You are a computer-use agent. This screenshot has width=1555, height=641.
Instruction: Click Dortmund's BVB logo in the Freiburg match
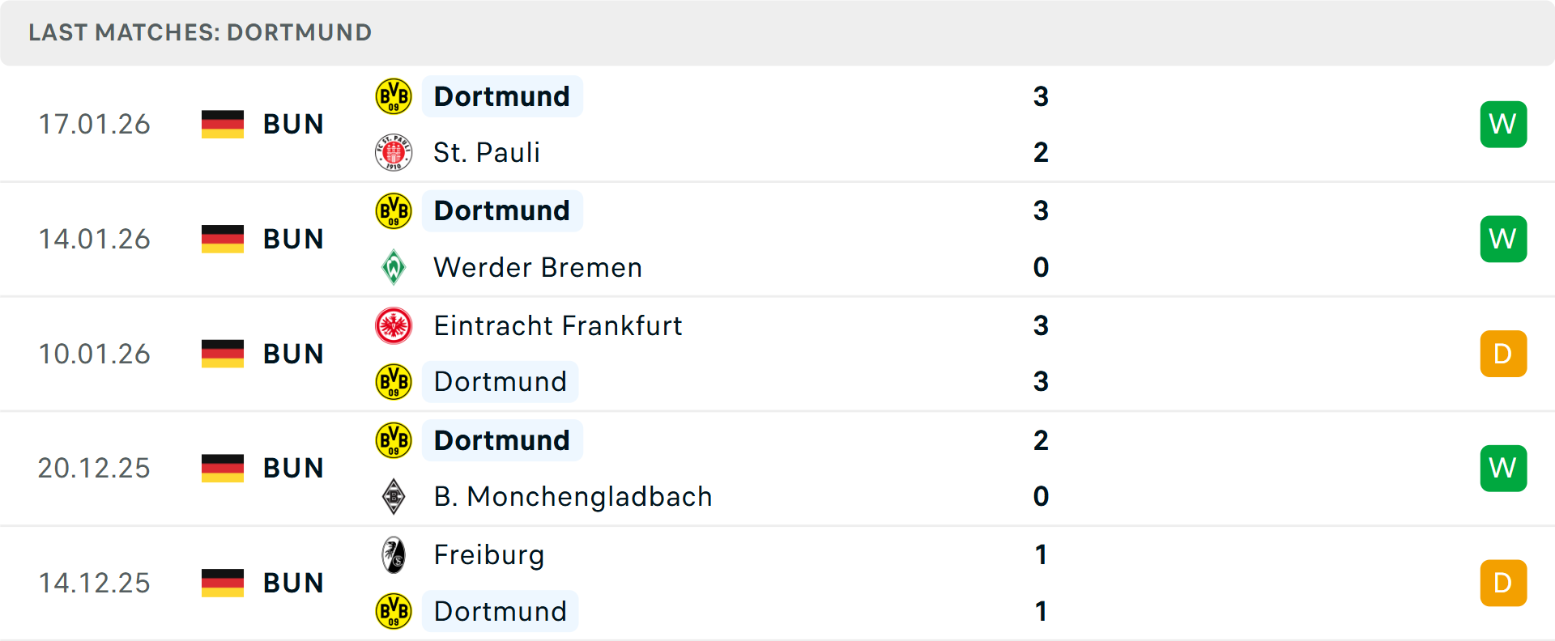click(394, 611)
